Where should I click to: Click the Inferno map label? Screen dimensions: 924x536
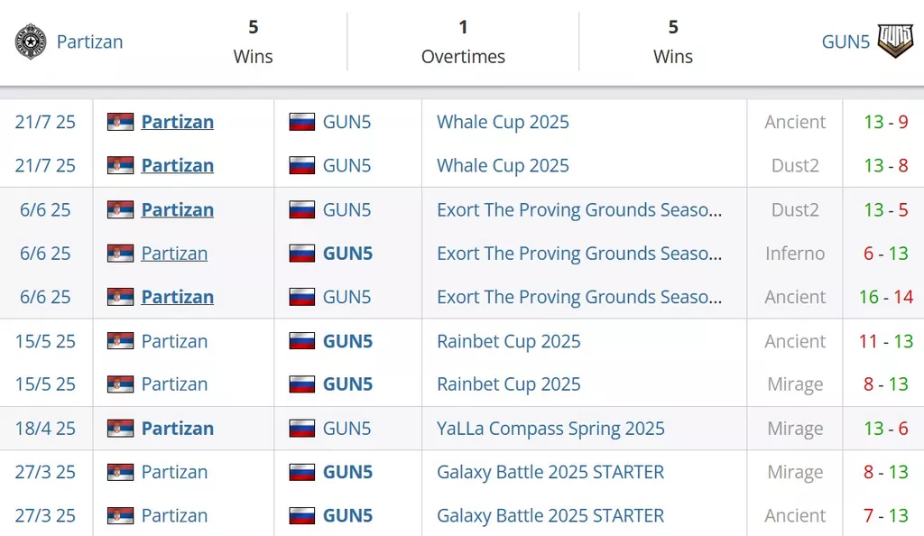pyautogui.click(x=795, y=254)
